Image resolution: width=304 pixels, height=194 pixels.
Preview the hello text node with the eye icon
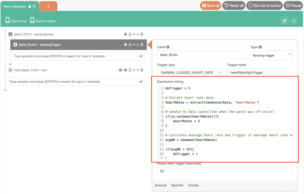pos(120,70)
